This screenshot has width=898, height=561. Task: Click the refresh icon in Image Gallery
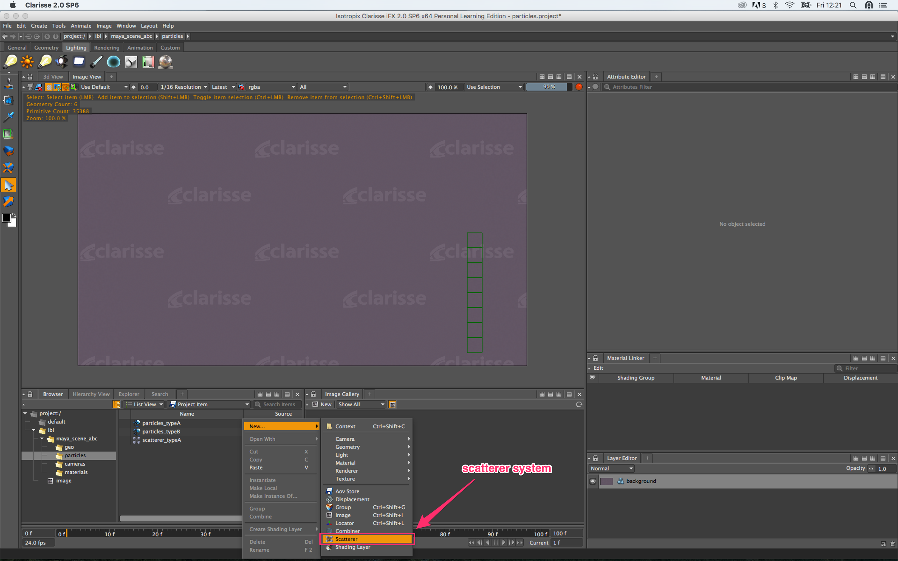point(578,405)
